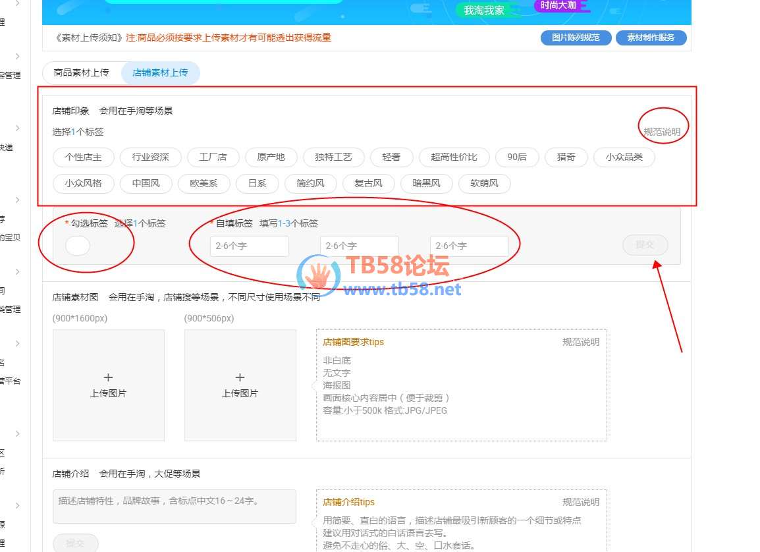Select the 超高性价比 tag
The image size is (760, 552).
pyautogui.click(x=454, y=157)
